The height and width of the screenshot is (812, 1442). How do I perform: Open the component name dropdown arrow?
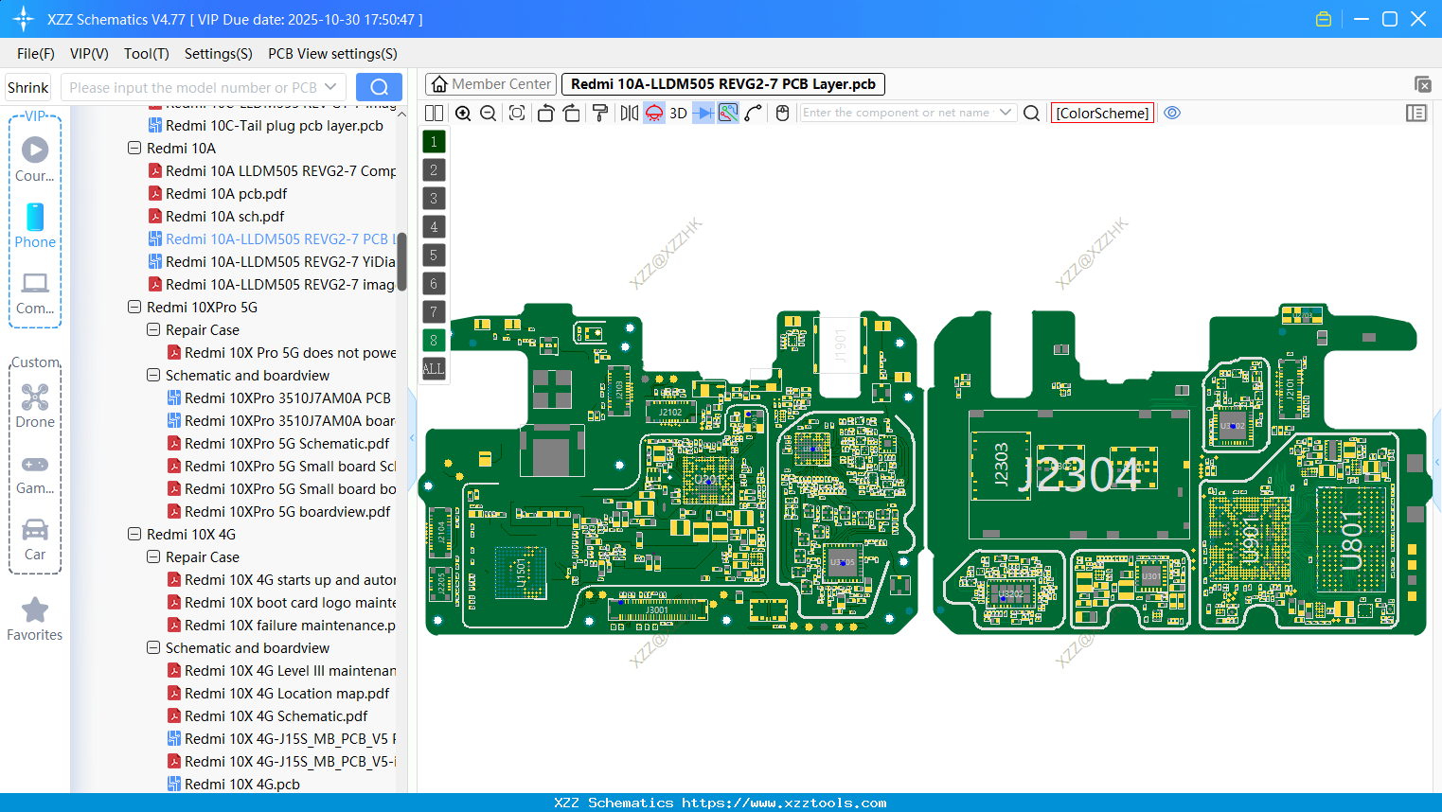pos(1006,113)
